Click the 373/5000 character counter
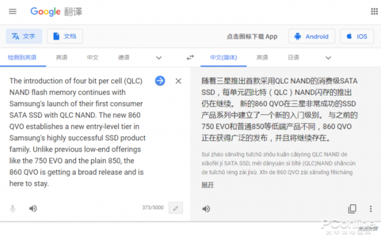Image resolution: width=381 pixels, height=239 pixels. pos(153,208)
